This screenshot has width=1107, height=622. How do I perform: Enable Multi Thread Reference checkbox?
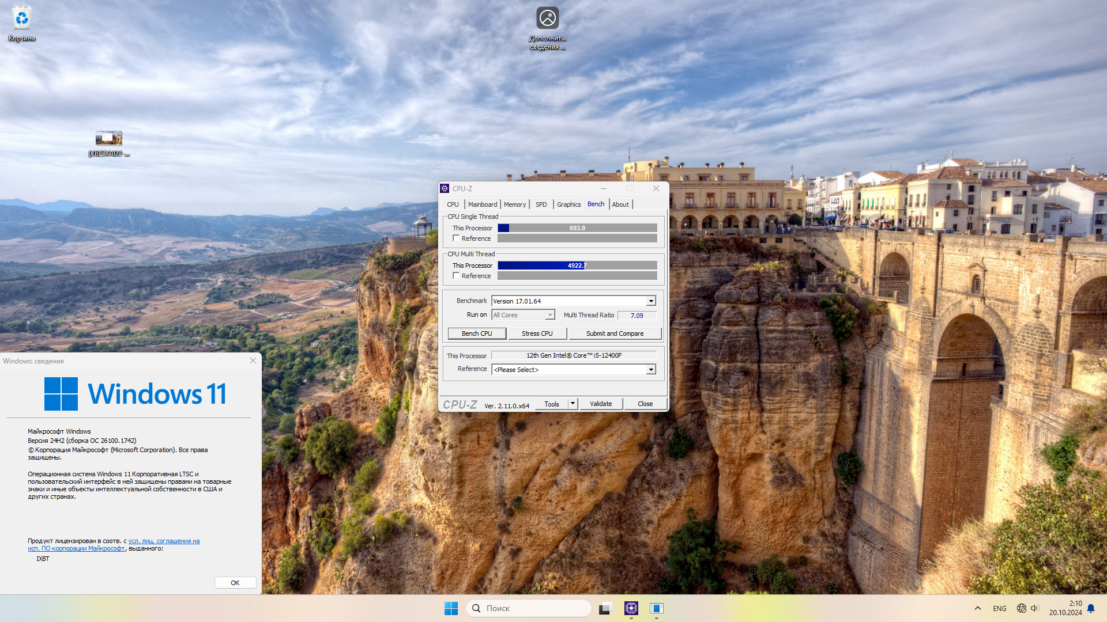[456, 276]
